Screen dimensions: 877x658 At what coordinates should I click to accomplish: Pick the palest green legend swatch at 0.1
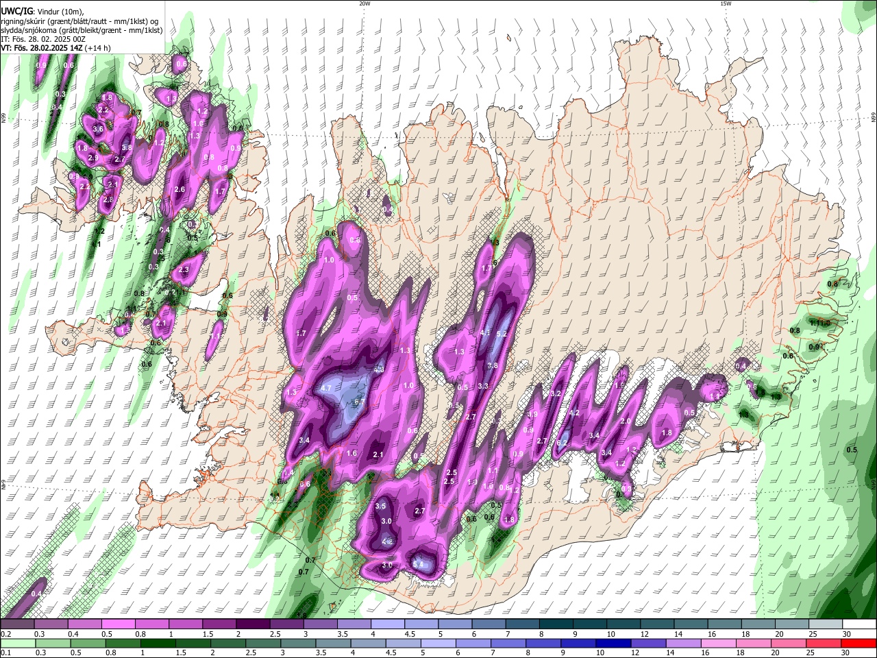point(17,643)
